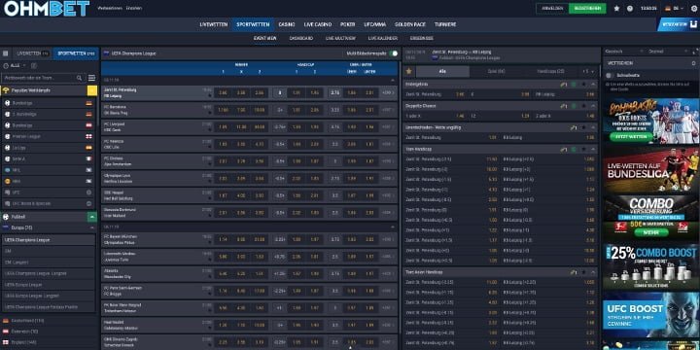
Task: Collapse the Endergebnis market chevron
Action: [x=593, y=84]
